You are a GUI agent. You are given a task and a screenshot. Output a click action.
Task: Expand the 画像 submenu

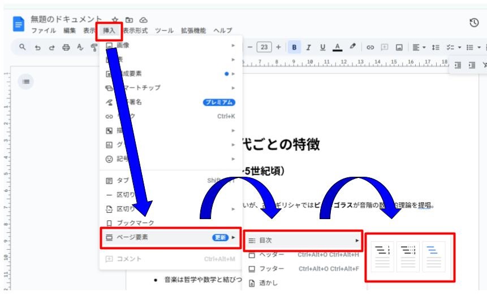[x=171, y=45]
